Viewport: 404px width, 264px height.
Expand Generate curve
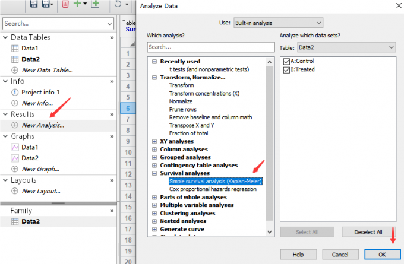[154, 229]
